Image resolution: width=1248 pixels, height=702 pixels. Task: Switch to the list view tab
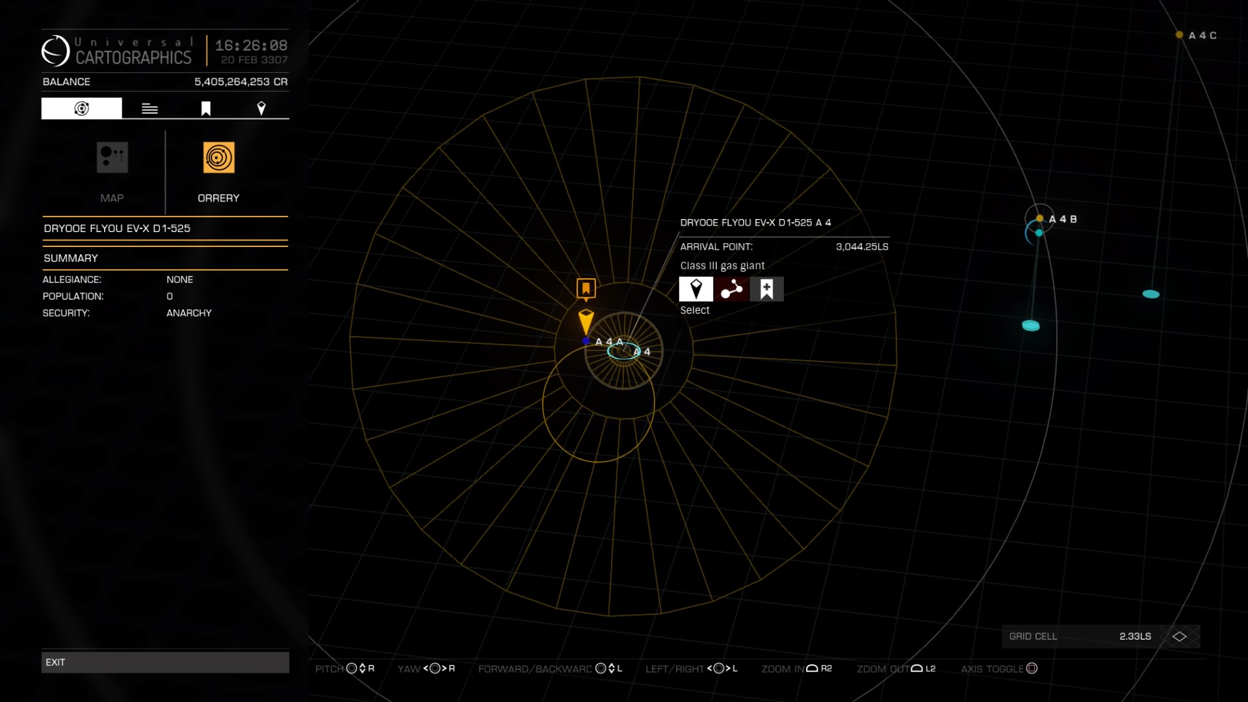click(x=149, y=109)
